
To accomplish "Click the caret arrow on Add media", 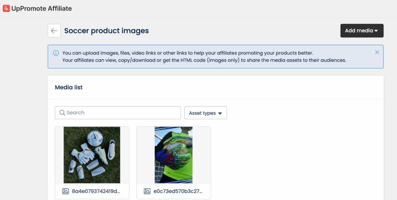I will [x=376, y=31].
